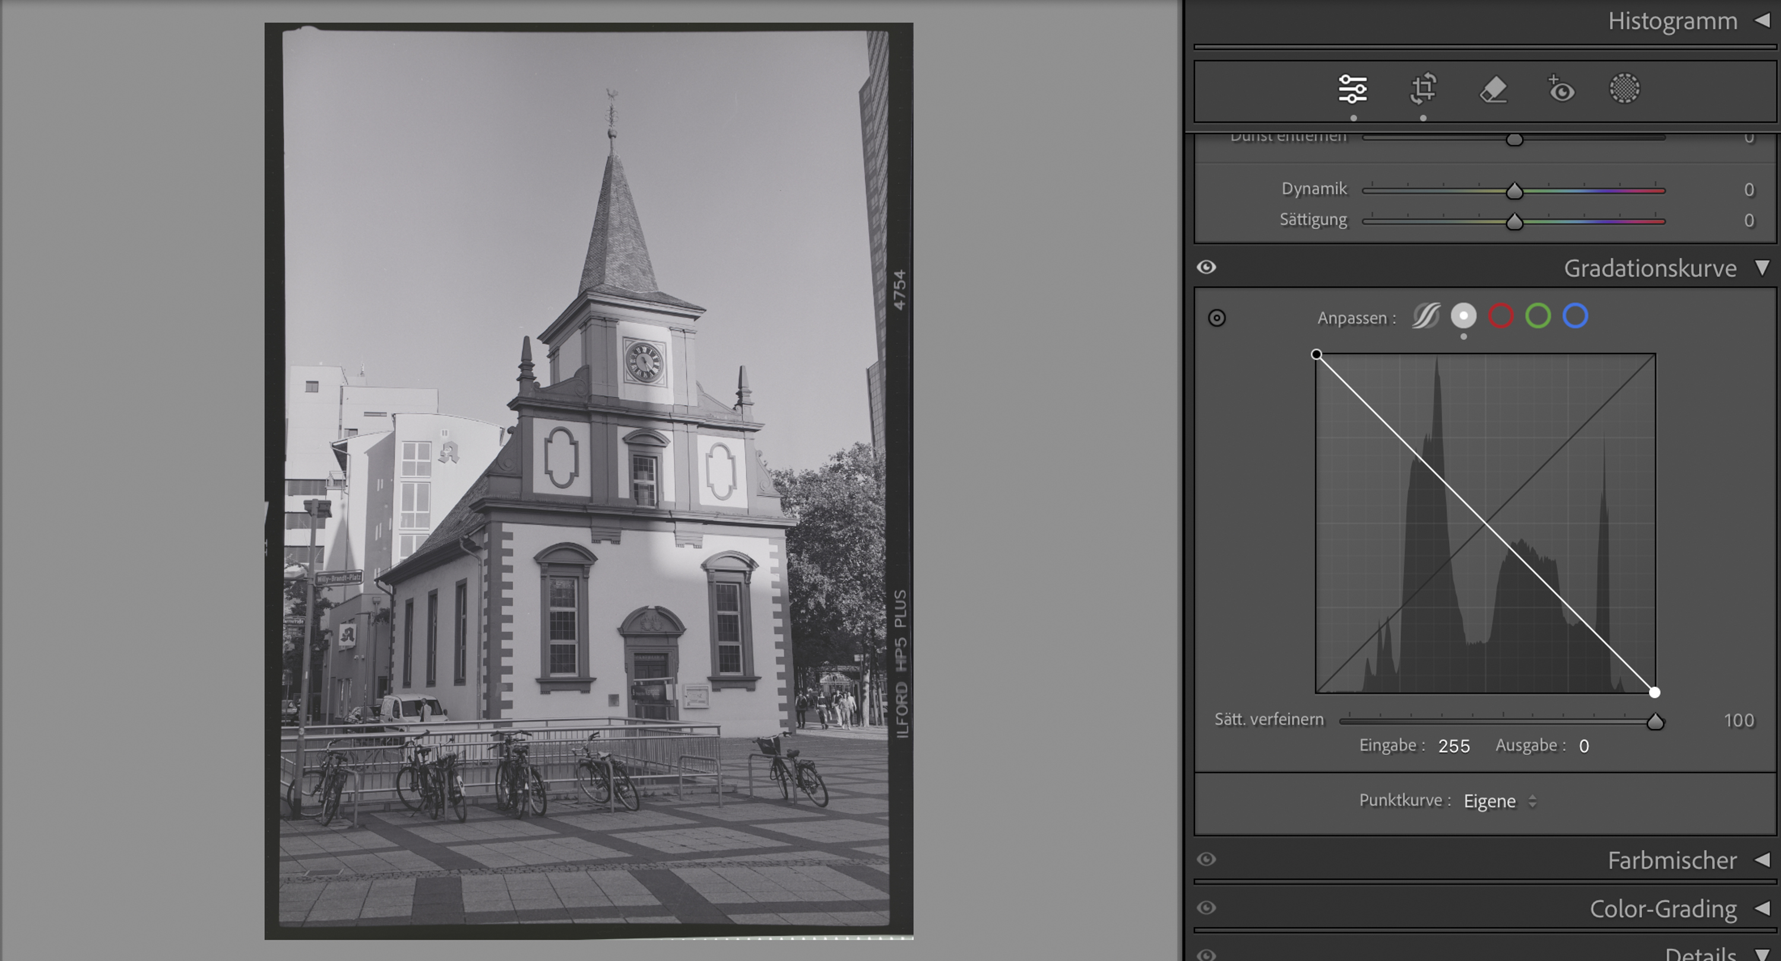Viewport: 1781px width, 961px height.
Task: Select the Edit sliders tool icon
Action: tap(1352, 89)
